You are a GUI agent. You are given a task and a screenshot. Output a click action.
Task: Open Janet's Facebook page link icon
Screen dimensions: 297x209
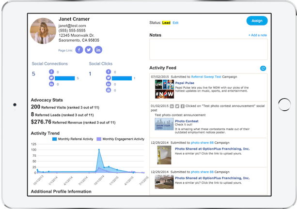point(79,50)
